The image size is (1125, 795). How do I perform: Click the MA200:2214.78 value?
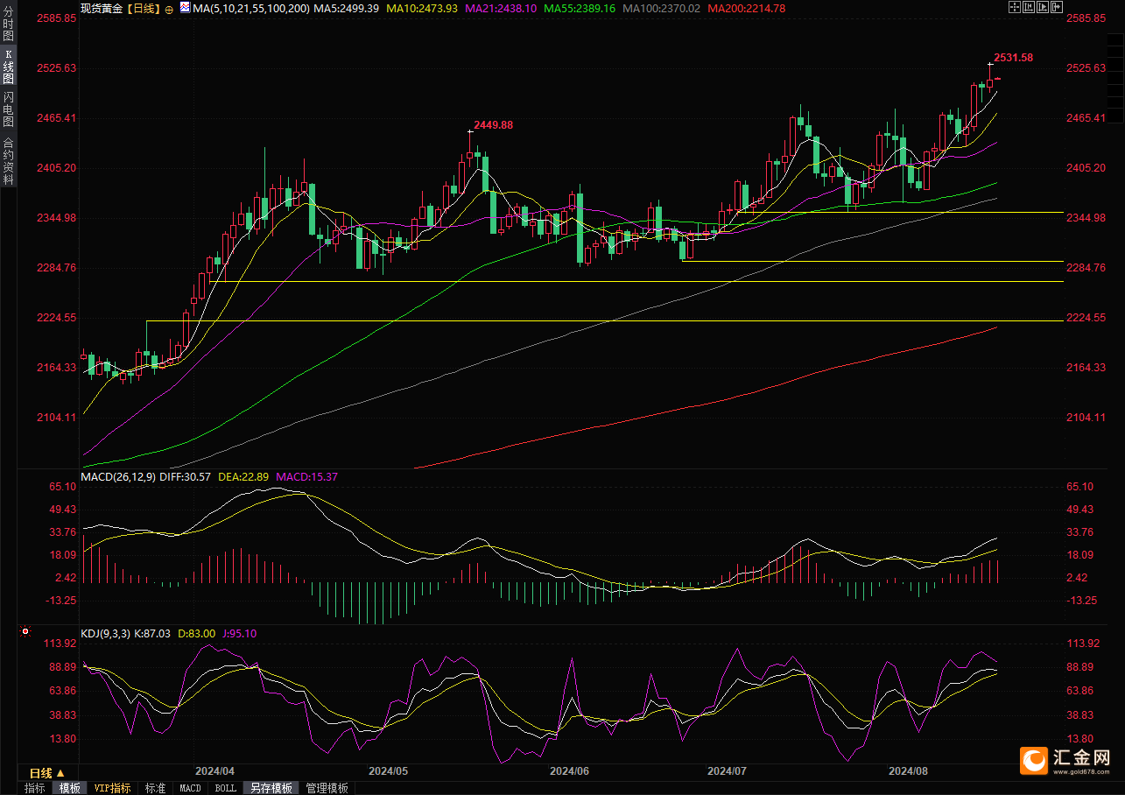(746, 8)
